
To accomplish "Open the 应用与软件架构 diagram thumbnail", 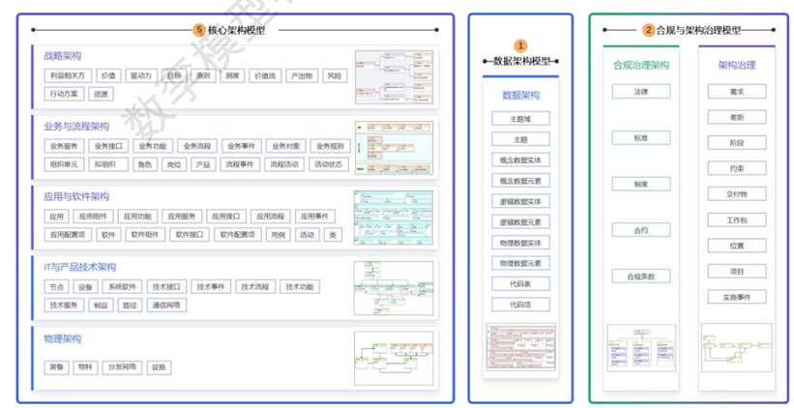I will [x=394, y=217].
